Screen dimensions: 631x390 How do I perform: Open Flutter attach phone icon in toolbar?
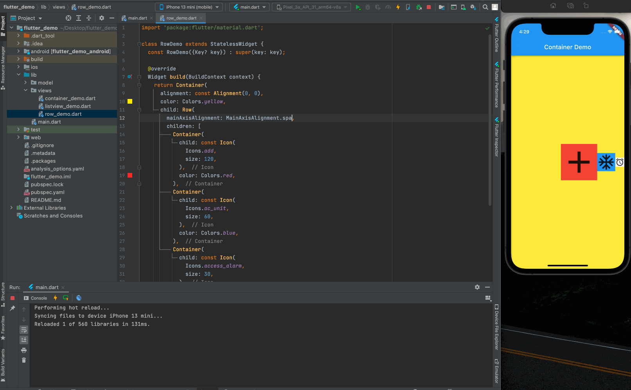(408, 7)
